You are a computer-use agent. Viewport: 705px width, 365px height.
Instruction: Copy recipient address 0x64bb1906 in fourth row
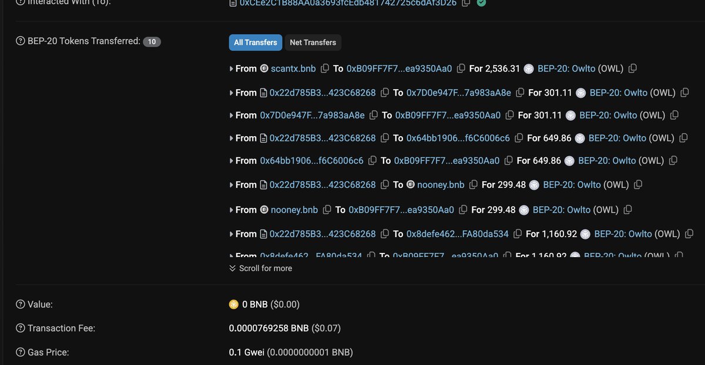(519, 138)
